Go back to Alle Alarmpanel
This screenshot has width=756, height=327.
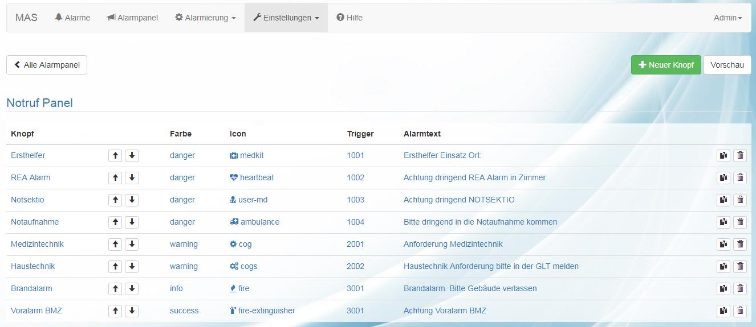(47, 65)
